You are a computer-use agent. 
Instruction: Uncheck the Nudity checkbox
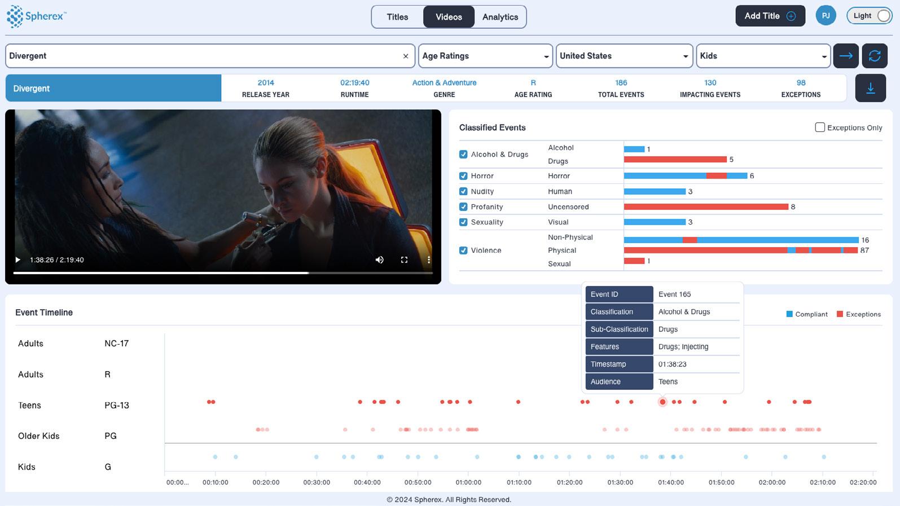[x=463, y=192]
